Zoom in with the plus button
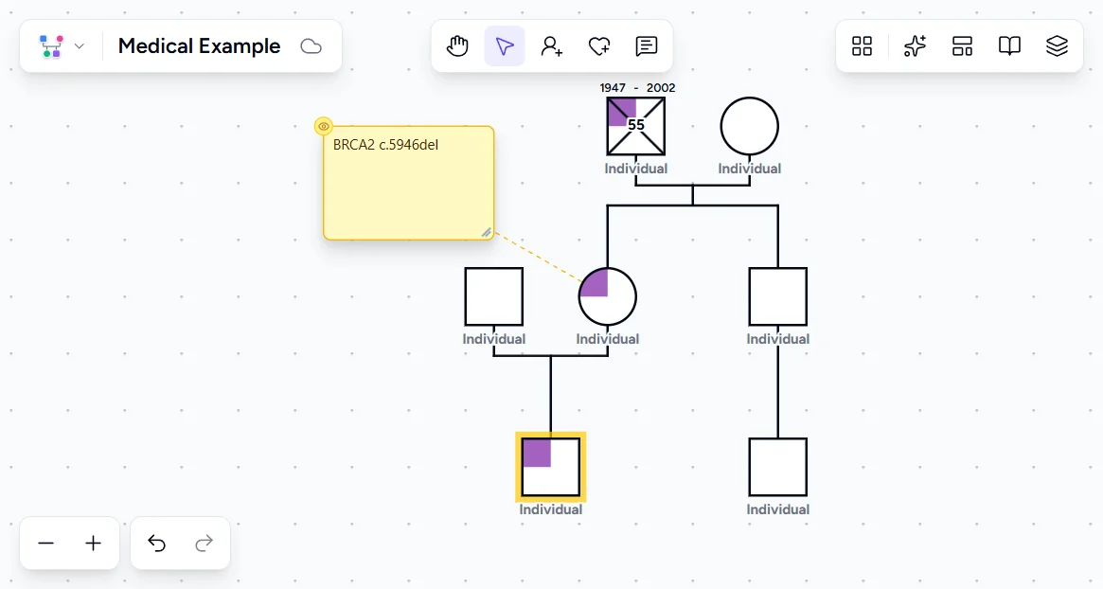 click(93, 544)
